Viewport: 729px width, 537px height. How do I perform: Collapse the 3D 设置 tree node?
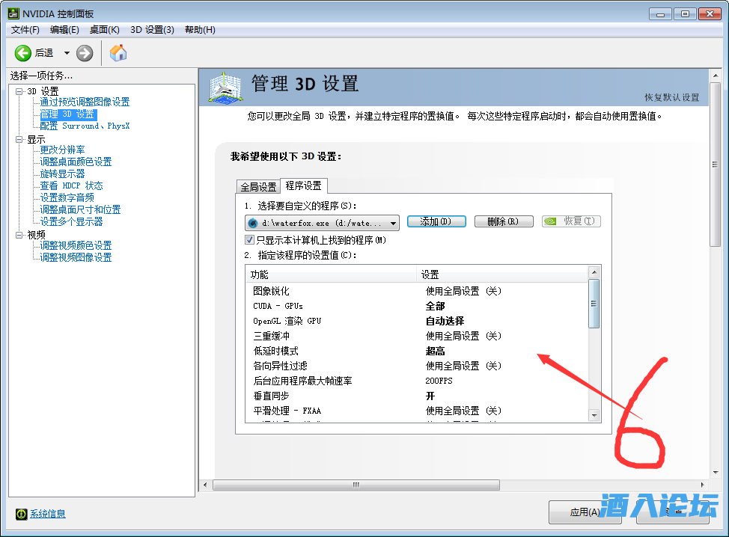19,91
